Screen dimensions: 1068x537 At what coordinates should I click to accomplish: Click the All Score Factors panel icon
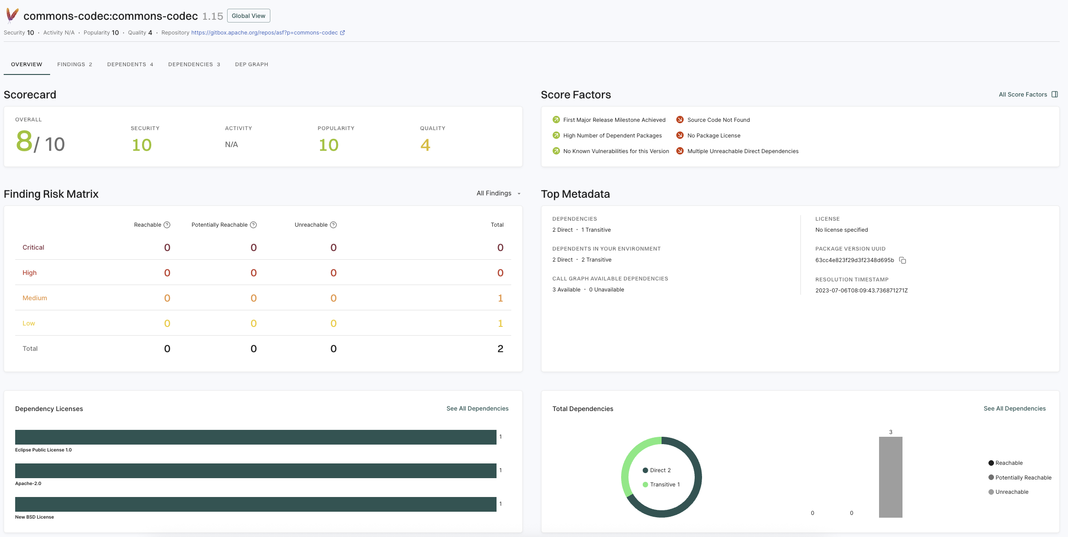coord(1055,94)
